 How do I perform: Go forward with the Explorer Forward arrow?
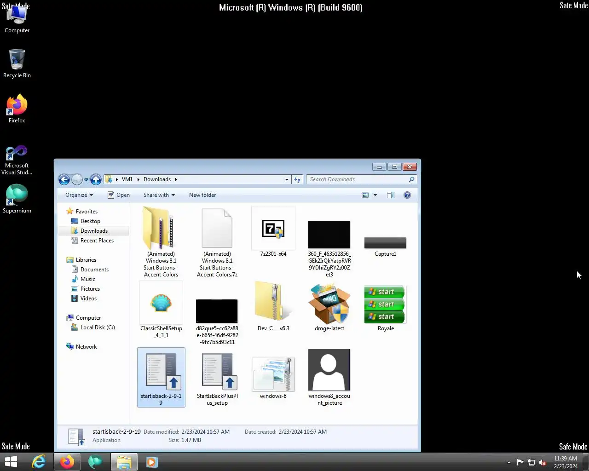pos(77,179)
